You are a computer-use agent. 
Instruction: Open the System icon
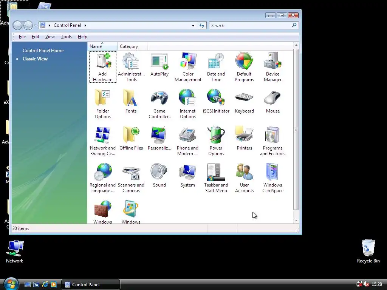187,175
